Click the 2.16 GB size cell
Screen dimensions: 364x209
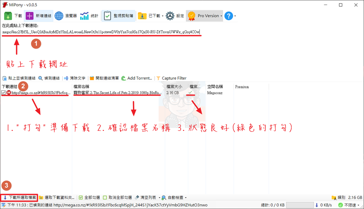(173, 93)
